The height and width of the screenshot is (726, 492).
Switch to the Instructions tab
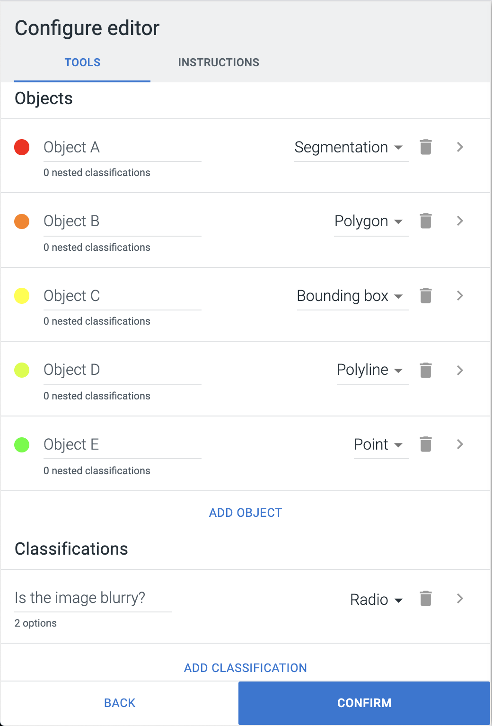[219, 62]
